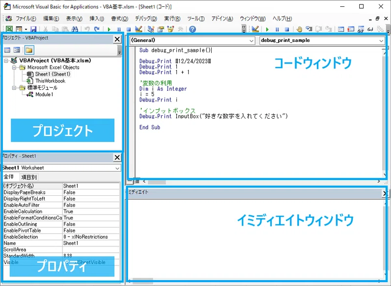Toggle Design Mode in standard toolbar

[x=139, y=29]
